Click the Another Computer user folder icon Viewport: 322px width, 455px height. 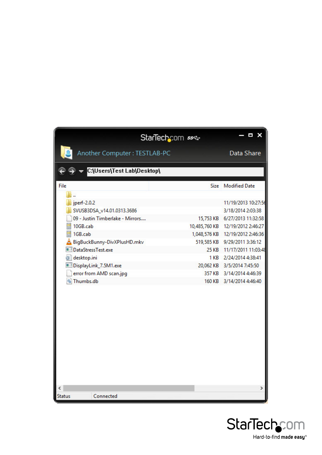tap(66, 153)
